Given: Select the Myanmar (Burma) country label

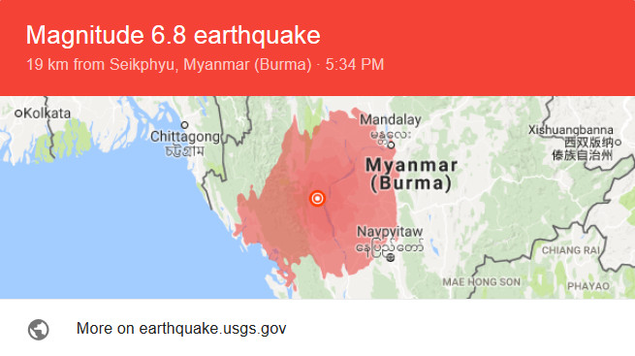Looking at the screenshot, I should tap(411, 175).
